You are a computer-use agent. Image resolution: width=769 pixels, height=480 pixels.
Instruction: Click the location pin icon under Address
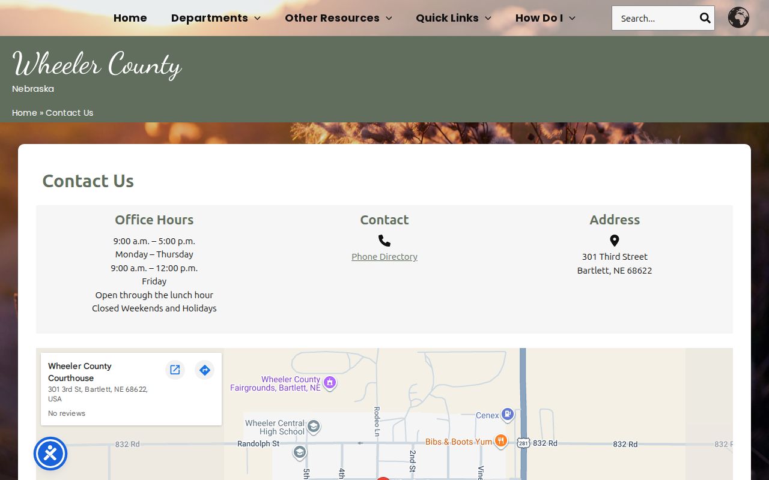(x=615, y=241)
